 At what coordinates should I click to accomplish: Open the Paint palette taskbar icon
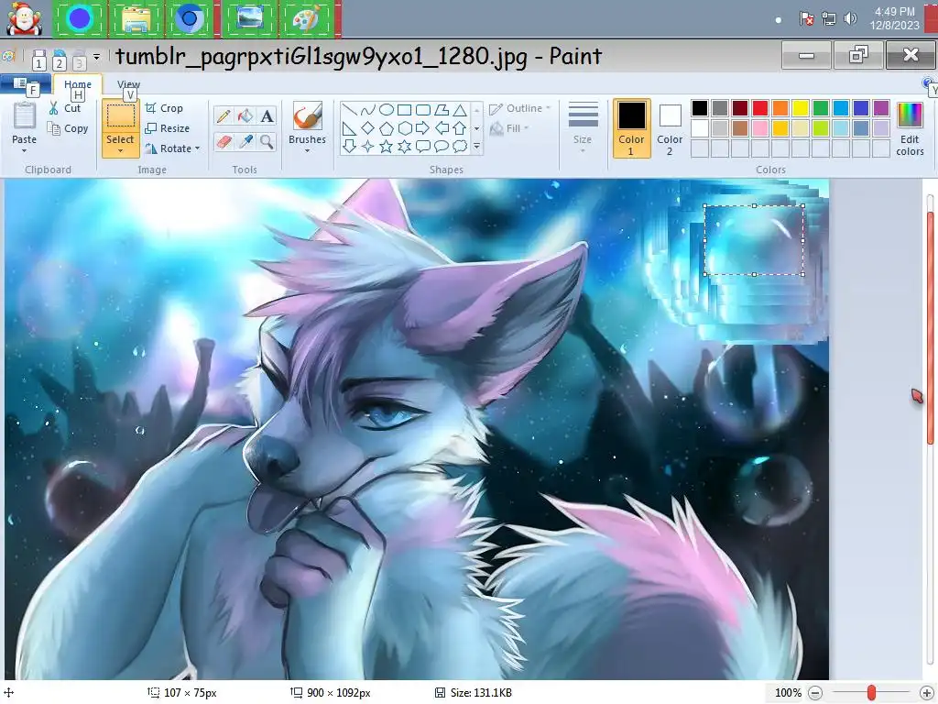[x=306, y=19]
